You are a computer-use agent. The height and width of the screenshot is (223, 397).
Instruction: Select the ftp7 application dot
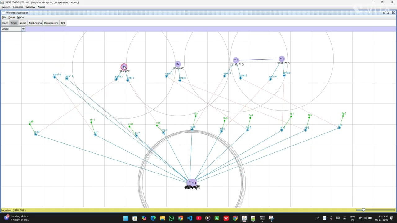click(x=291, y=116)
